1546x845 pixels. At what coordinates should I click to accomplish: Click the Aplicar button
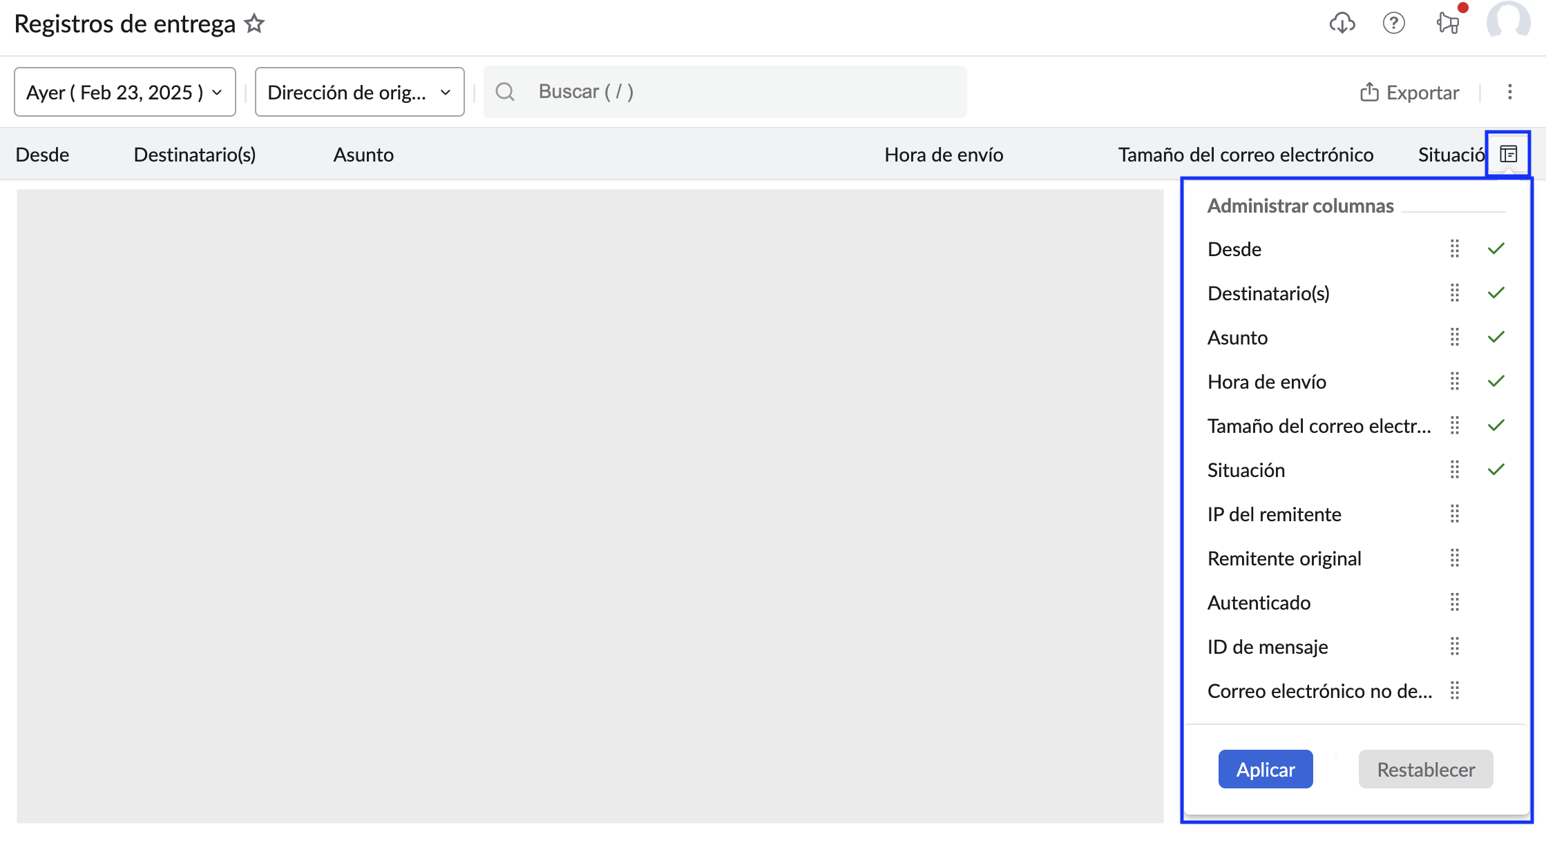(1266, 769)
